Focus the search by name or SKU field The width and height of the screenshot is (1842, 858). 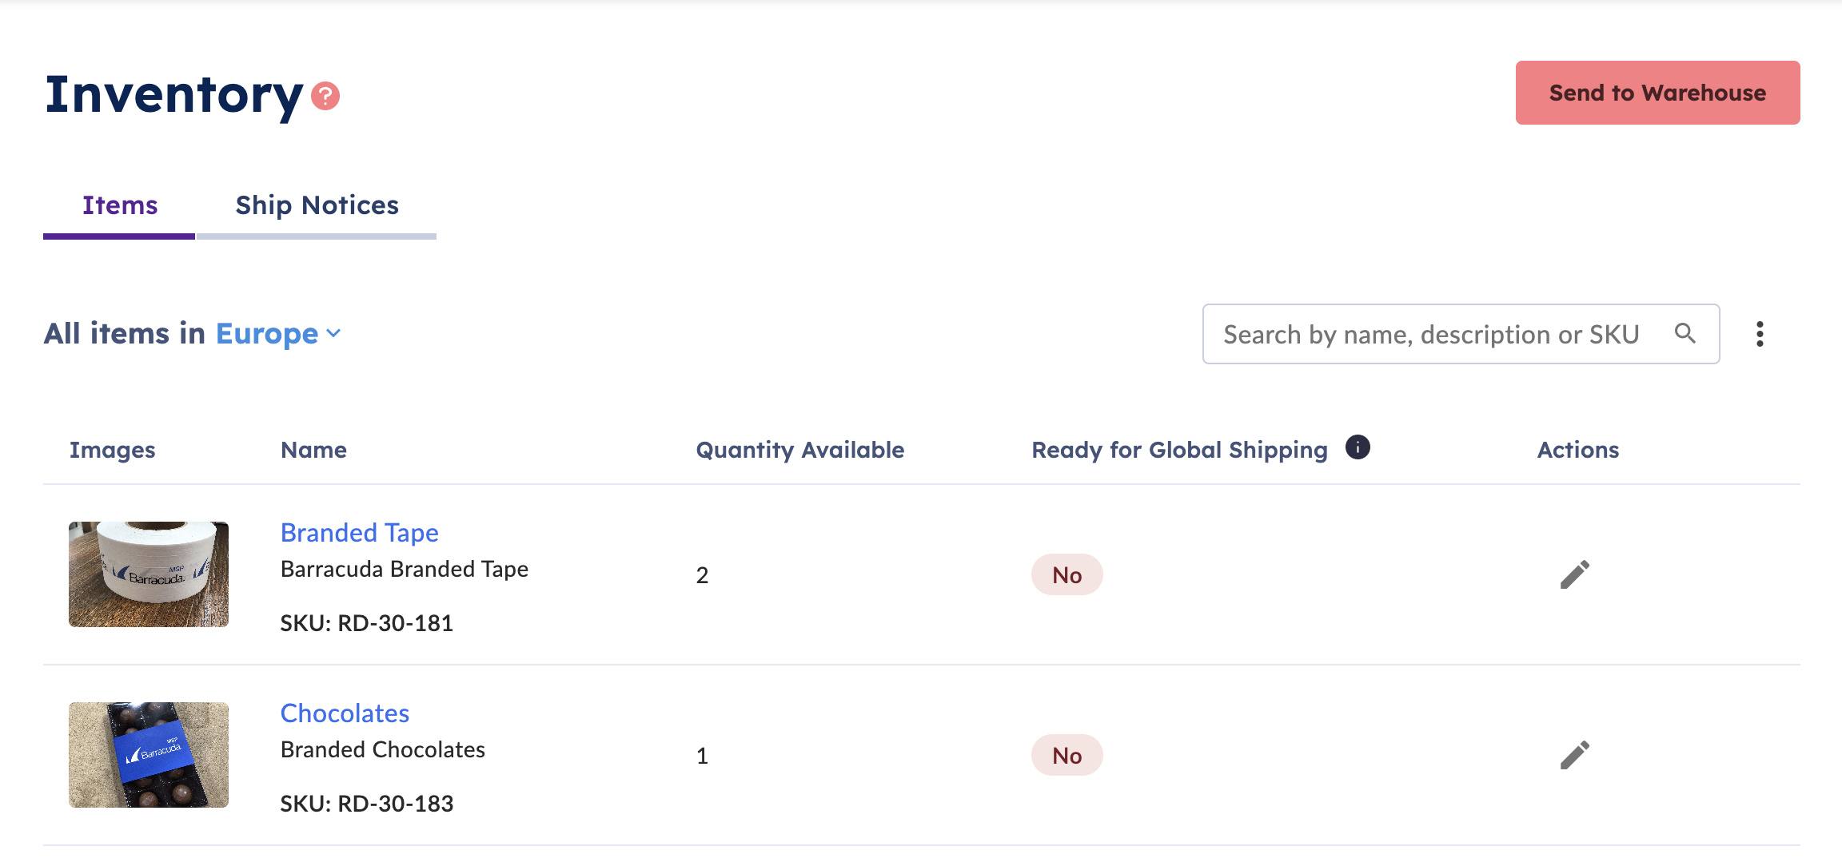[1461, 334]
